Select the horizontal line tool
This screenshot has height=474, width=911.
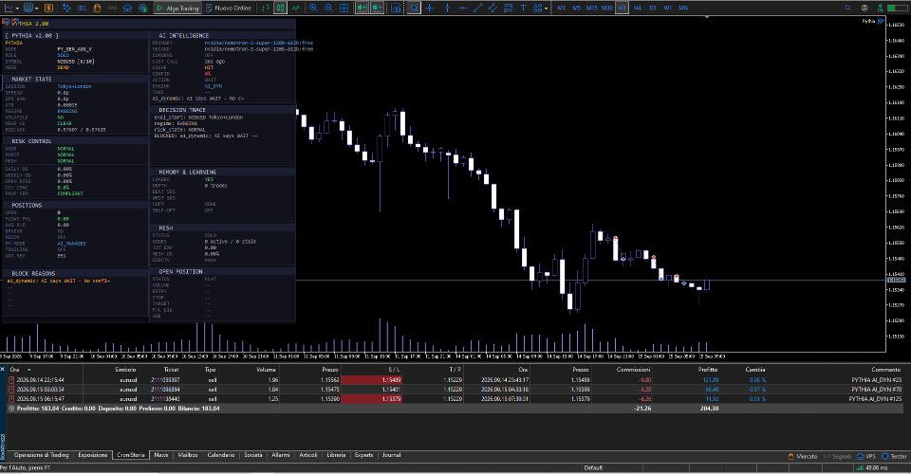pyautogui.click(x=462, y=9)
